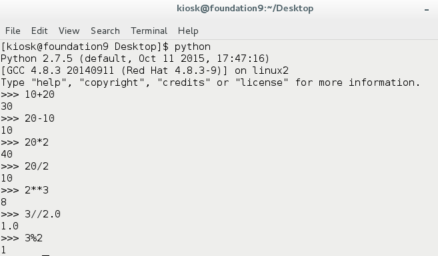Click the result '1.0' output
438x256 pixels.
[9, 226]
